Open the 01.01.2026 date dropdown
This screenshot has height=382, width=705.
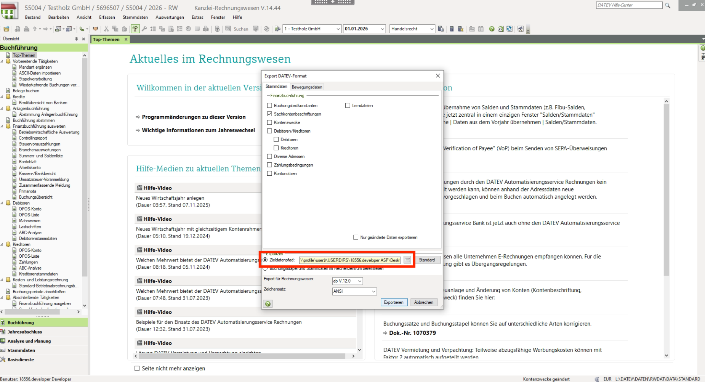point(383,29)
